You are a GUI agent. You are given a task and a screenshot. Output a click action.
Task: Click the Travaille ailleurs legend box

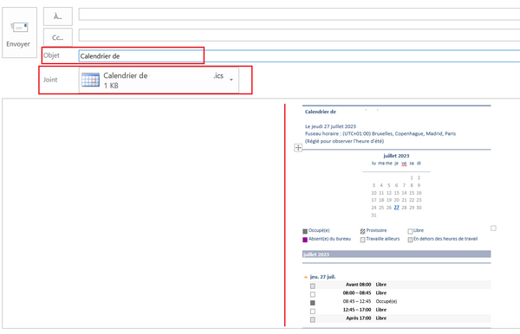362,240
